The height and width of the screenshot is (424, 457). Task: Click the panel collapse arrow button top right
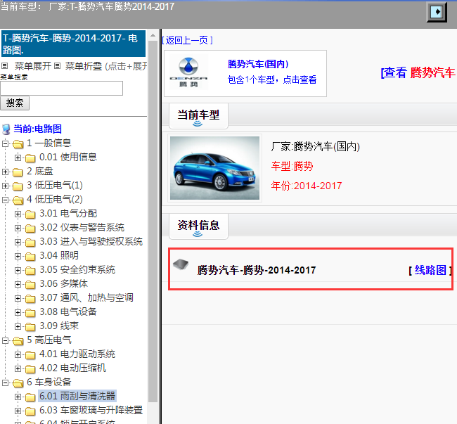pyautogui.click(x=437, y=12)
